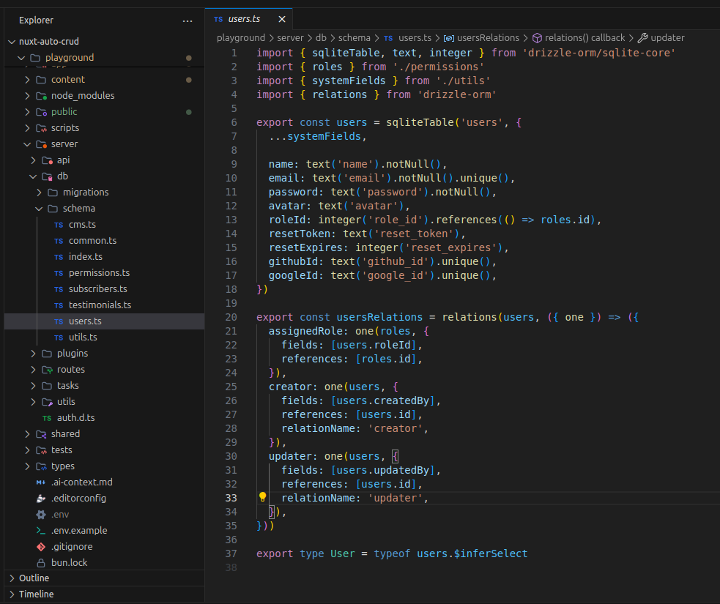Expand the node_modules folder

pos(27,96)
